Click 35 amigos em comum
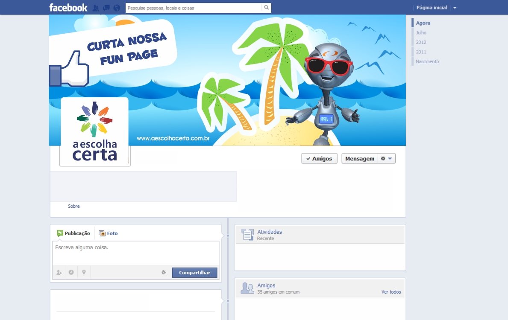This screenshot has height=320, width=508. coord(278,292)
